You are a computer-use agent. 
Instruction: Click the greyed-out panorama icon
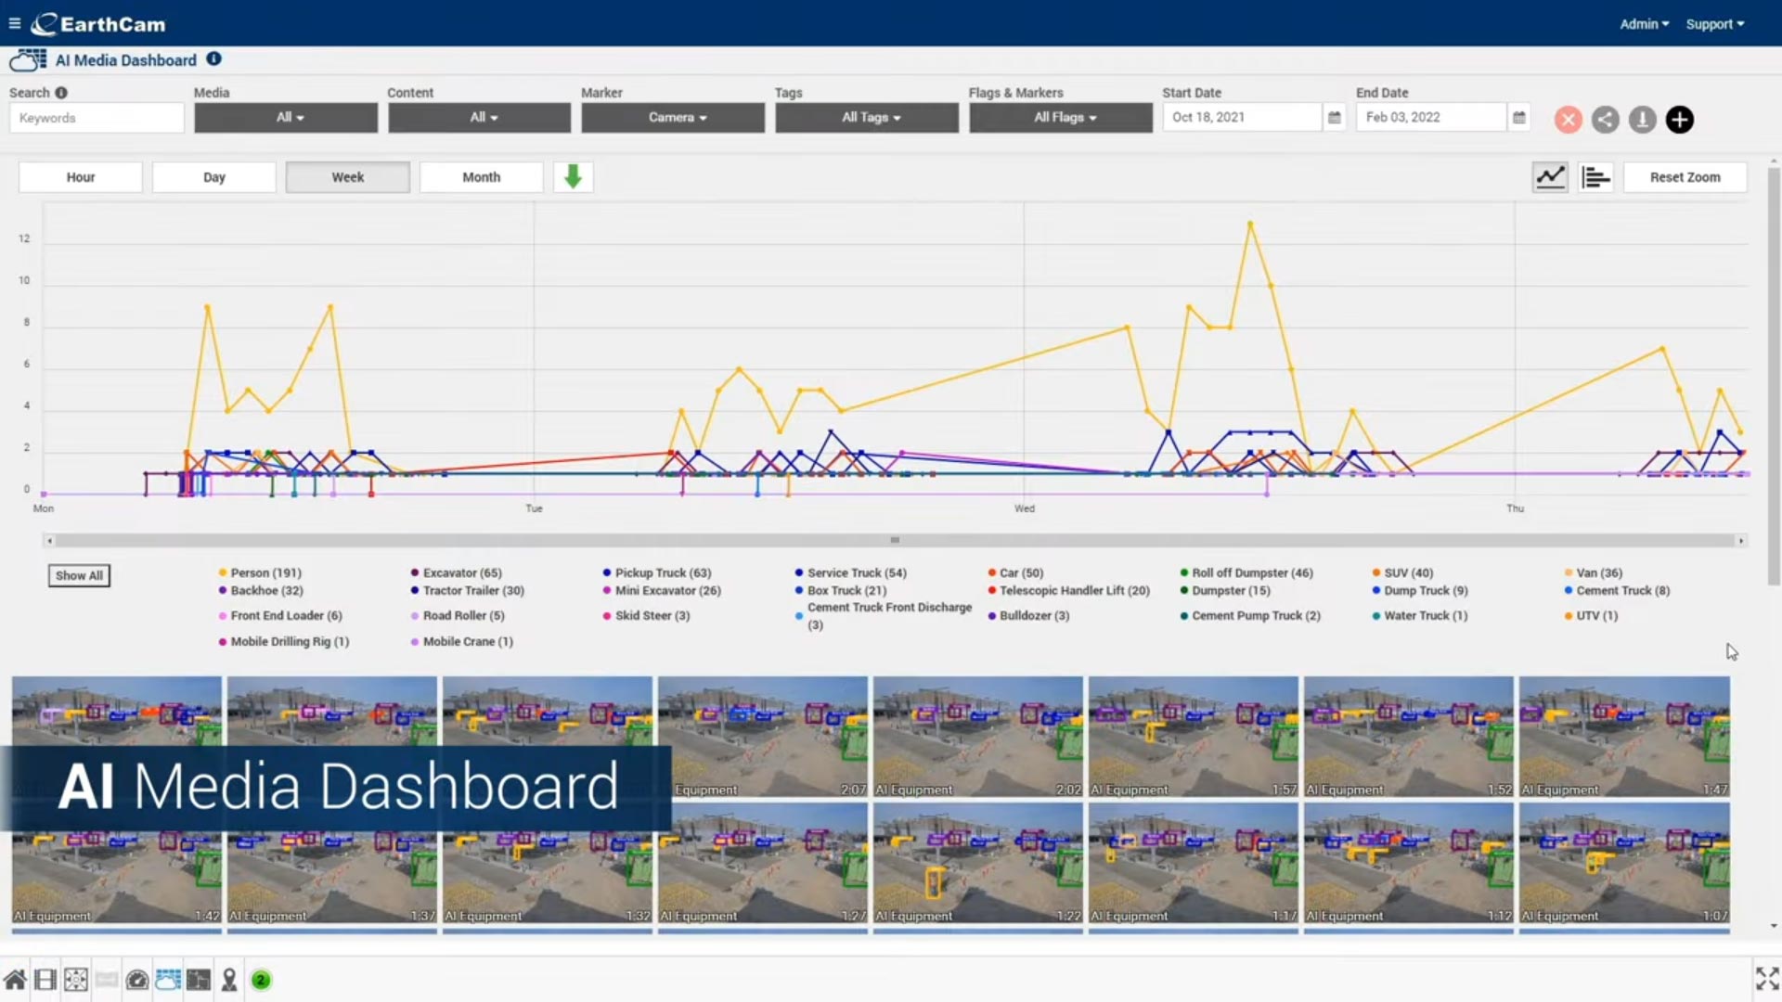coord(107,980)
